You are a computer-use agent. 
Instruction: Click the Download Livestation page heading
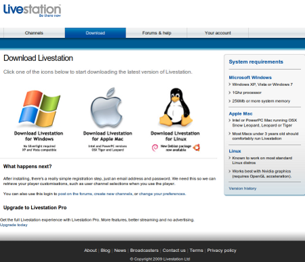tap(38, 58)
